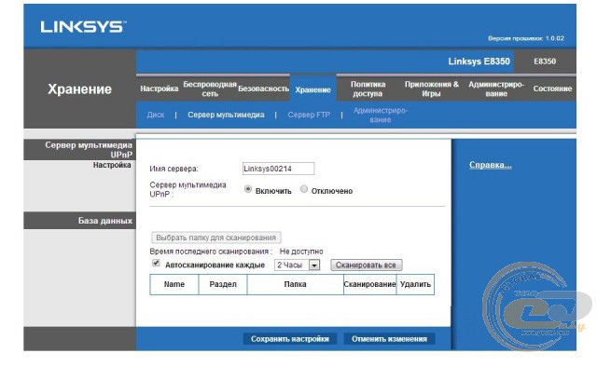597x367 pixels.
Task: Click the Сканирование column header
Action: [369, 284]
